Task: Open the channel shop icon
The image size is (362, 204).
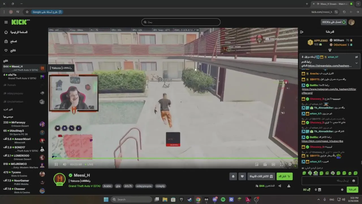Action: coord(320,190)
